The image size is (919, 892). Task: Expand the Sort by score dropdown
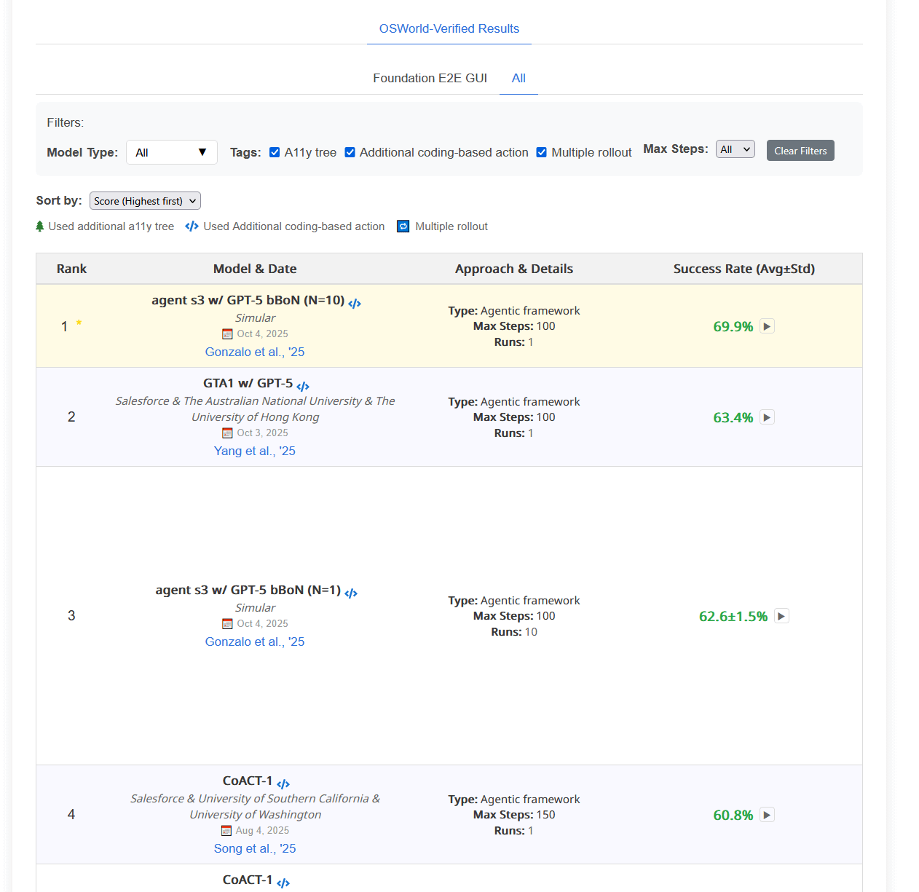tap(145, 201)
